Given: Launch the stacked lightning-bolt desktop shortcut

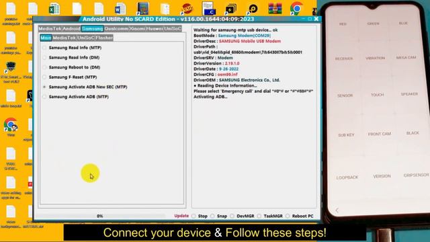Looking at the screenshot, I should coord(230,9).
